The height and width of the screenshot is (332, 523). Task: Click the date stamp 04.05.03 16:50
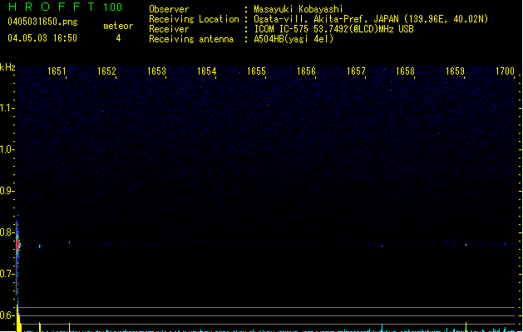coord(42,38)
